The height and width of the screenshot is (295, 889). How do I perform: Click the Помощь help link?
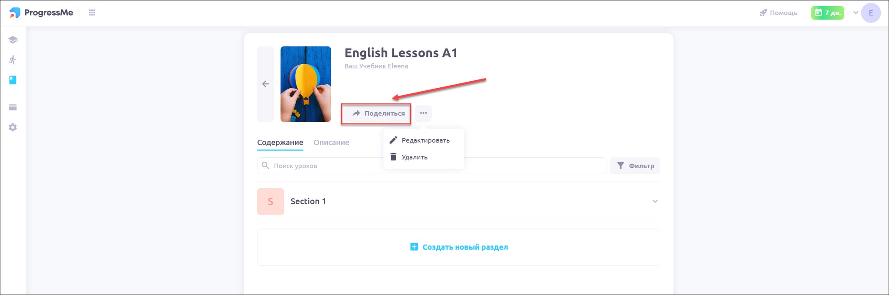tap(778, 13)
